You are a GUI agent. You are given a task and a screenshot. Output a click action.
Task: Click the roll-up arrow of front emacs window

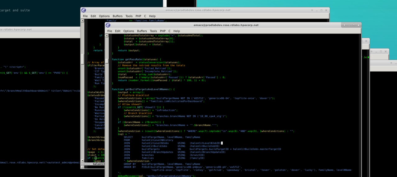(344, 25)
